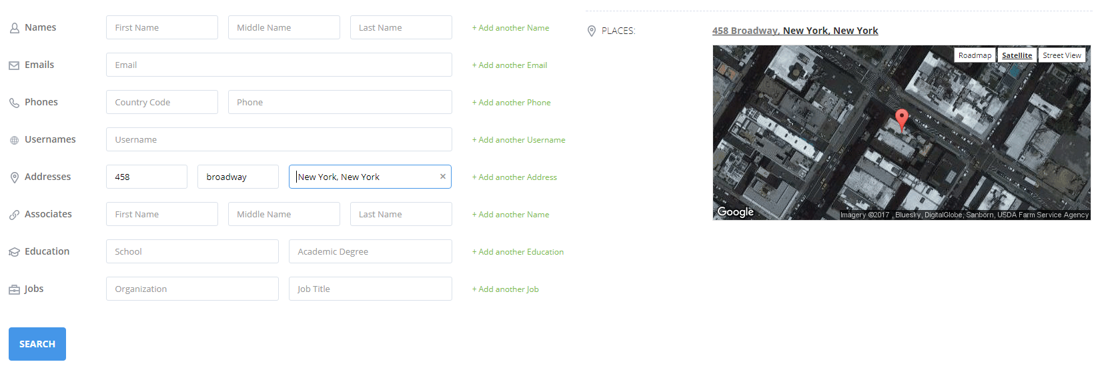
Task: Click the Country Code field
Action: point(162,102)
